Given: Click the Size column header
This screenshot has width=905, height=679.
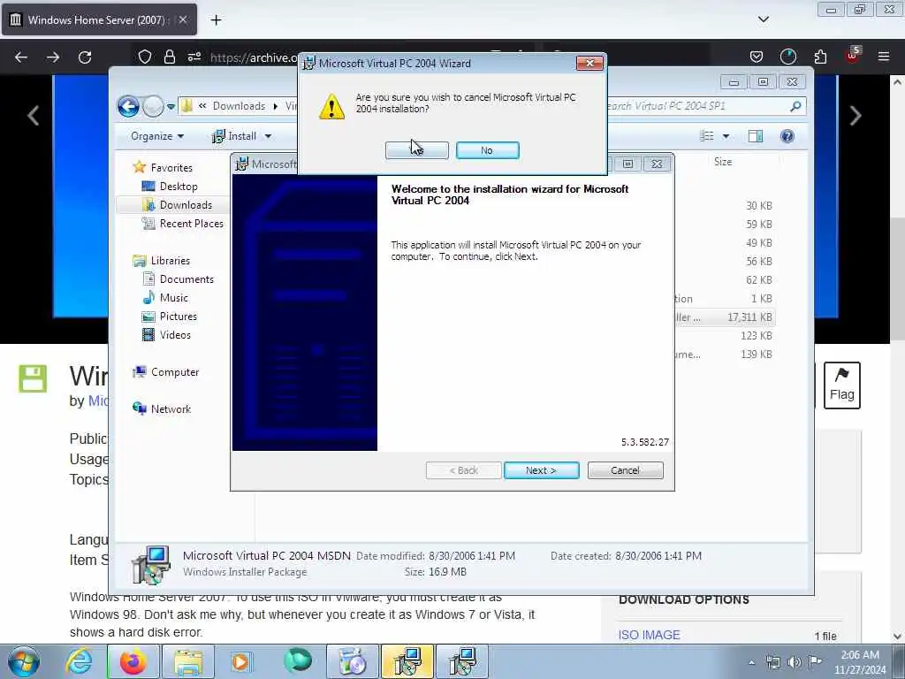Looking at the screenshot, I should coord(723,162).
